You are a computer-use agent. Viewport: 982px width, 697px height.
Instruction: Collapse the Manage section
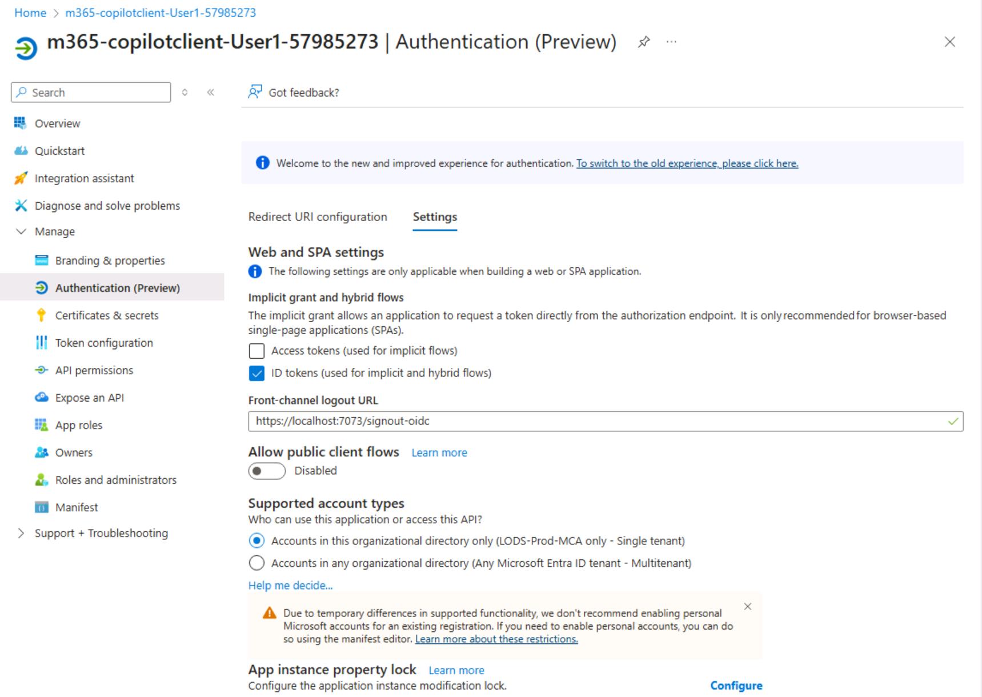click(x=21, y=231)
